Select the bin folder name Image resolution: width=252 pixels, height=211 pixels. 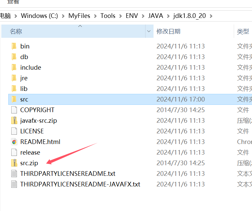coord(25,46)
